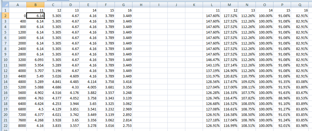Select the 5.49 cell
This screenshot has width=312, height=131.
pos(36,76)
